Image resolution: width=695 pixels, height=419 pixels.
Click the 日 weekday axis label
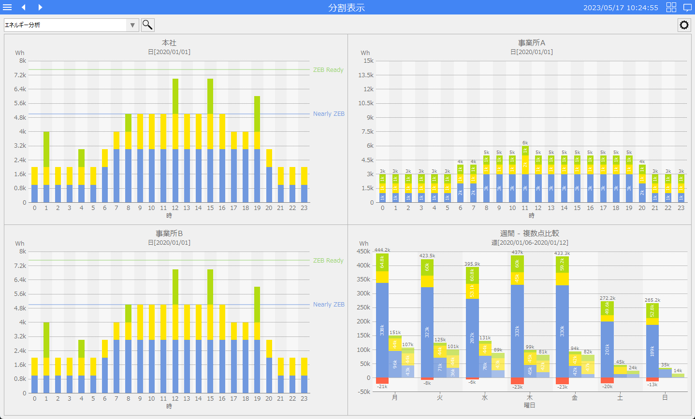coord(665,397)
